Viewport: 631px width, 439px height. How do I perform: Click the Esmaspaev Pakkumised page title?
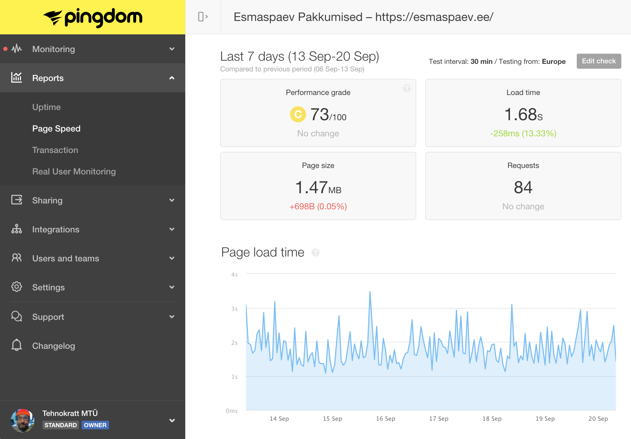363,17
